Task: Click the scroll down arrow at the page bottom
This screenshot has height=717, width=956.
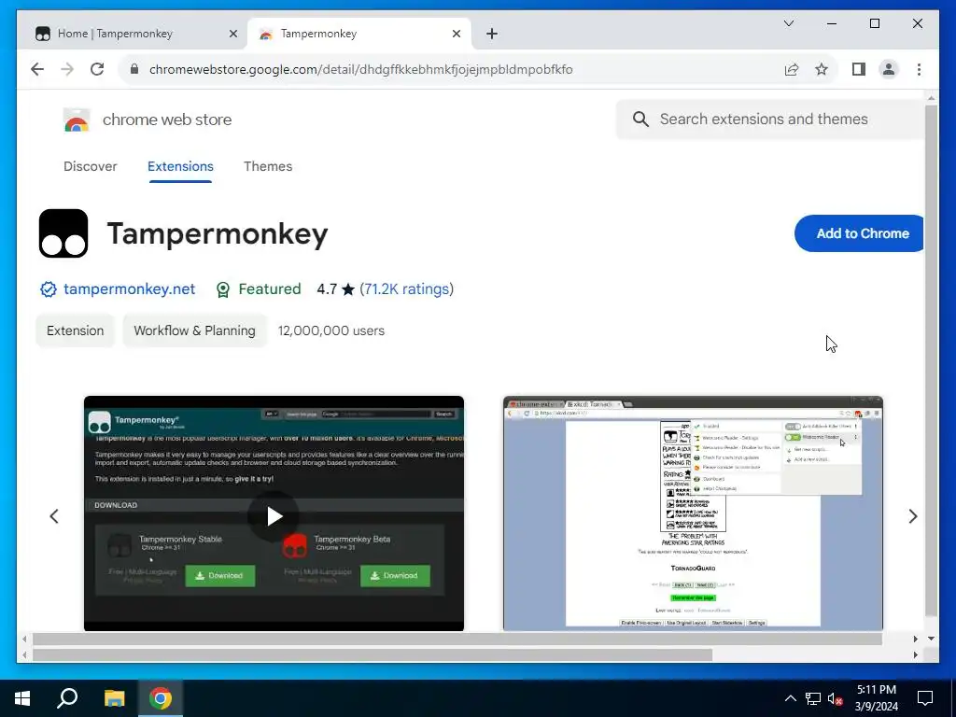Action: click(x=931, y=639)
